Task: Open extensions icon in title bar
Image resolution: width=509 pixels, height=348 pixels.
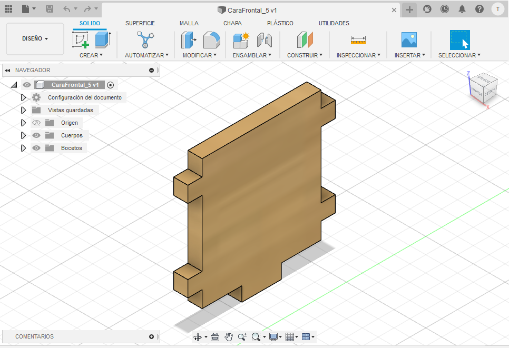Action: tap(427, 9)
